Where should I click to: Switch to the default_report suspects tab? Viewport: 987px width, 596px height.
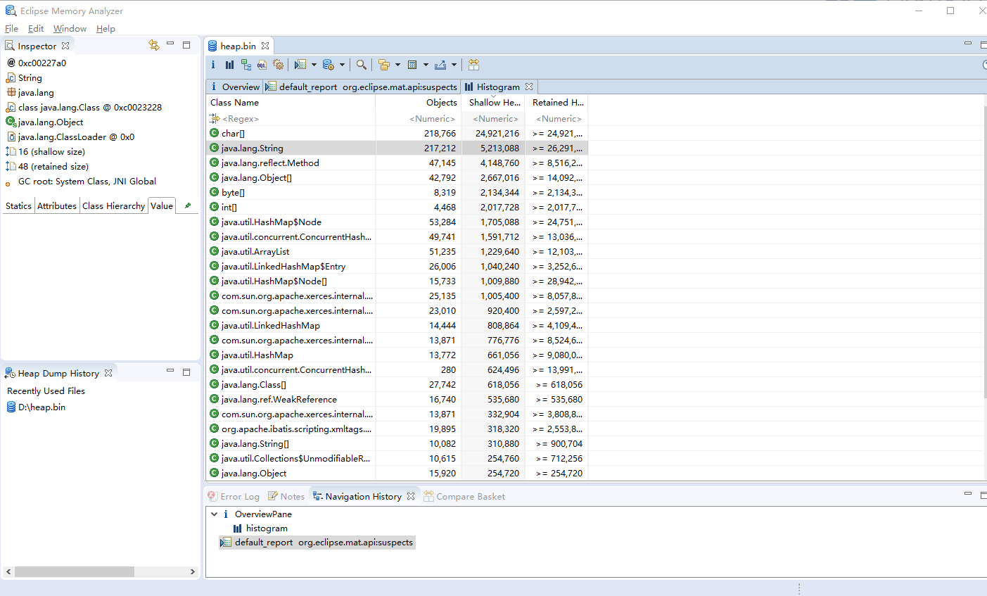coord(362,87)
